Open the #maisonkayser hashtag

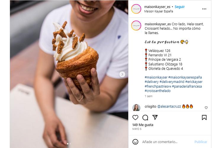(156, 77)
